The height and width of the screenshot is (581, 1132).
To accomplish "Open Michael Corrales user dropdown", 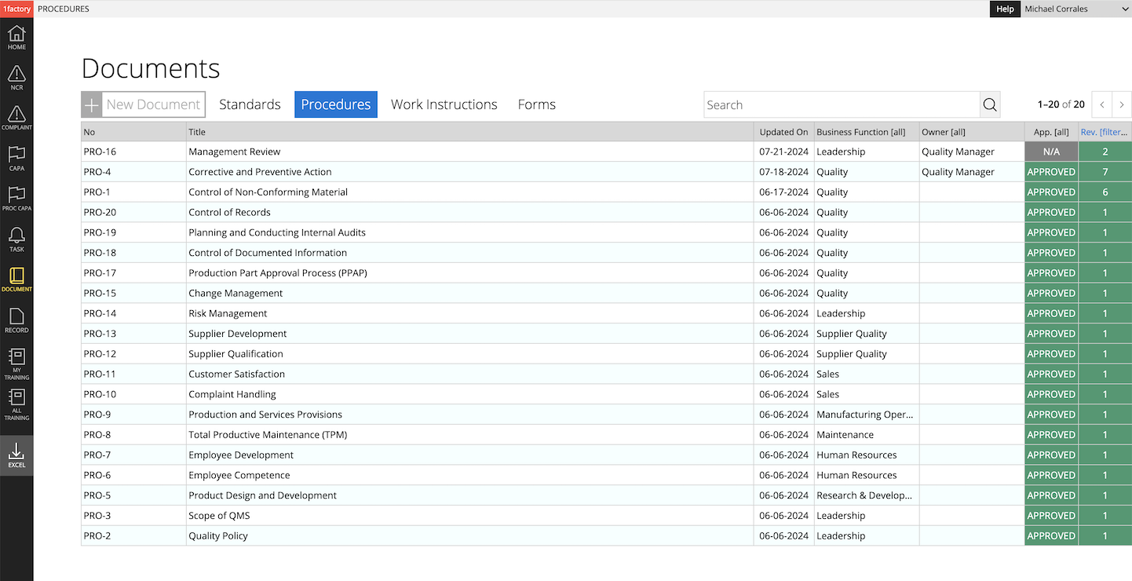I will pos(1076,9).
